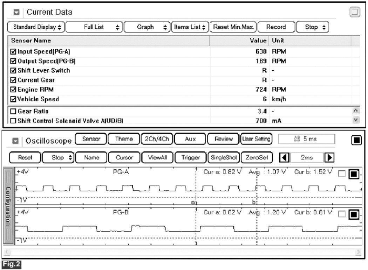368x270 pixels.
Task: Decrease time base with left arrow
Action: (283, 158)
